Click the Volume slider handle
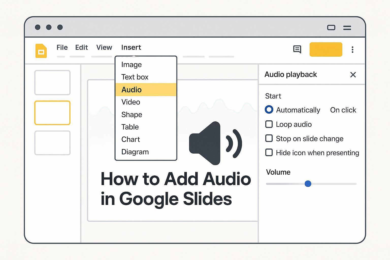The width and height of the screenshot is (390, 260). tap(308, 184)
